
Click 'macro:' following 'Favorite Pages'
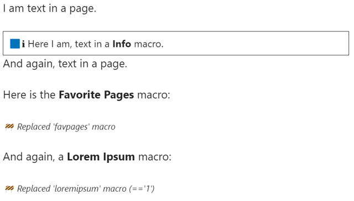point(154,95)
